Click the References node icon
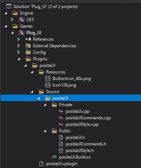The width and height of the screenshot is (141, 168). click(28, 39)
